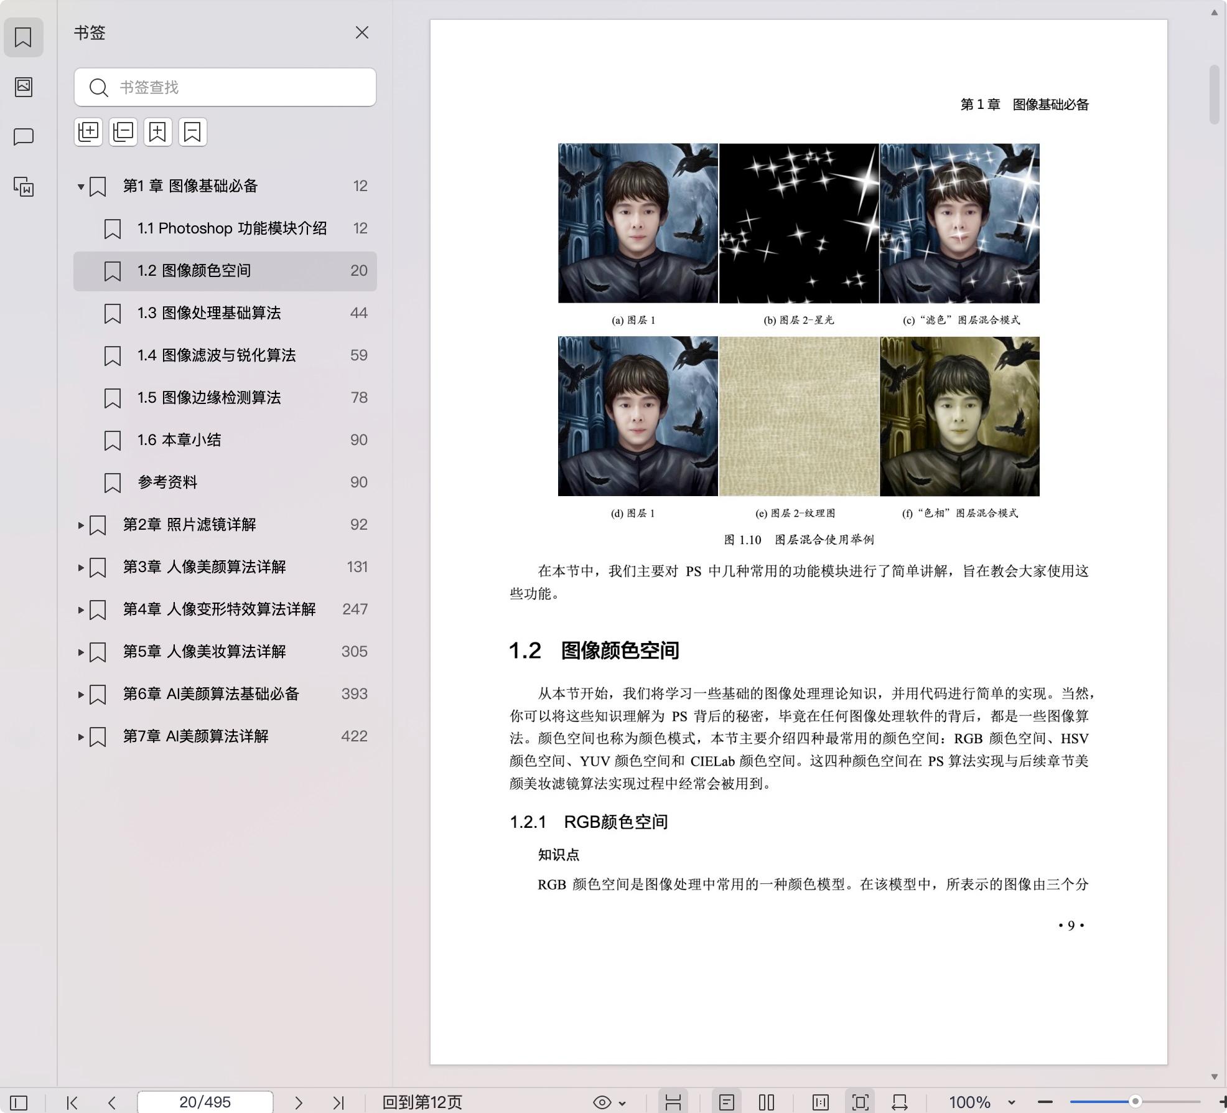1227x1113 pixels.
Task: Expand 第3章 人像美颜算法详解 node arrow
Action: [x=80, y=567]
